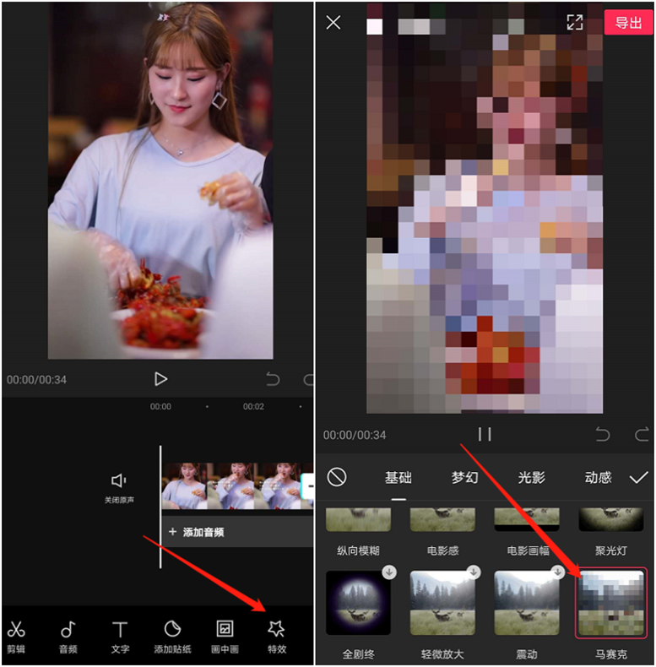
Task: Click the video preview in left editor
Action: point(160,181)
